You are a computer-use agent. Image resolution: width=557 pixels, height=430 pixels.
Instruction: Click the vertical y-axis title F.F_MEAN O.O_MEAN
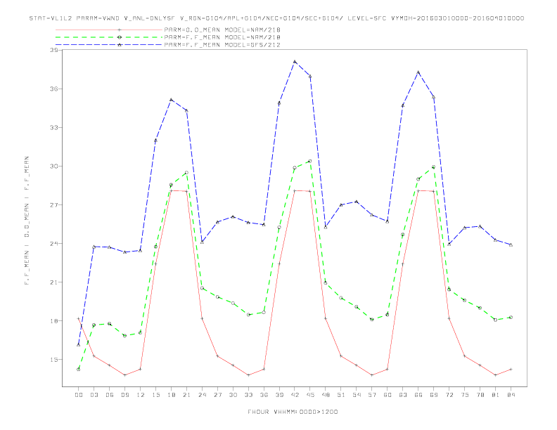(27, 221)
